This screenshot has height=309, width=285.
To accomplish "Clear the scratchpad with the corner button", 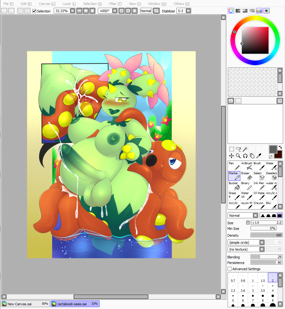I will (280, 101).
